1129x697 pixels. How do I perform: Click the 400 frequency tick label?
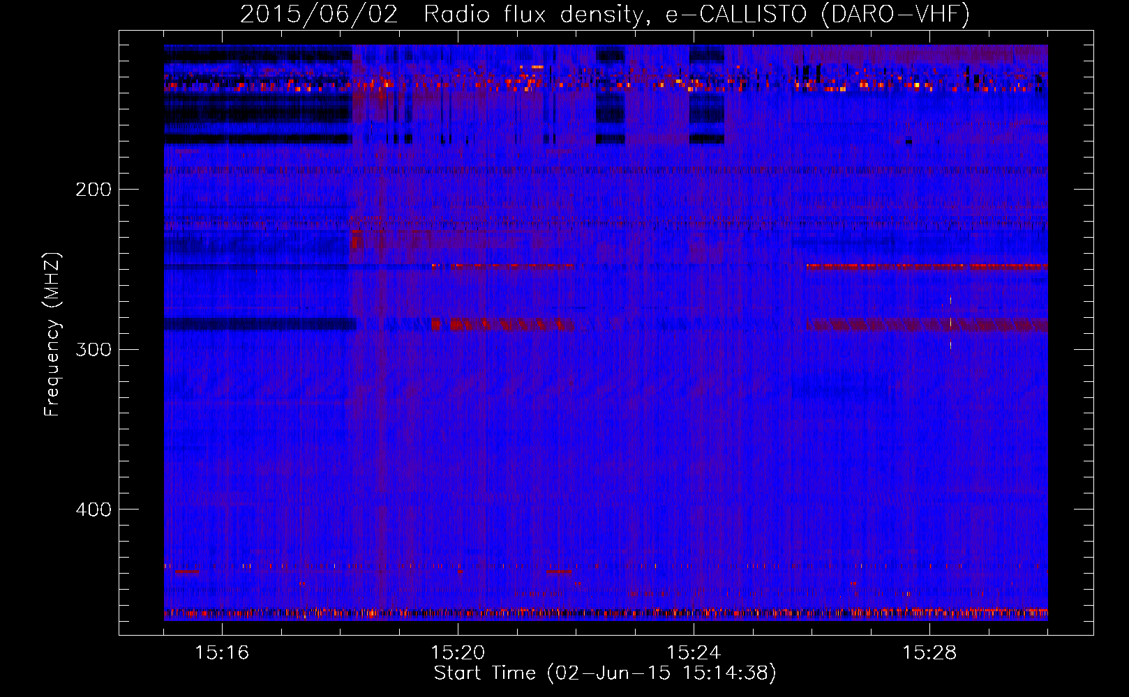click(94, 510)
